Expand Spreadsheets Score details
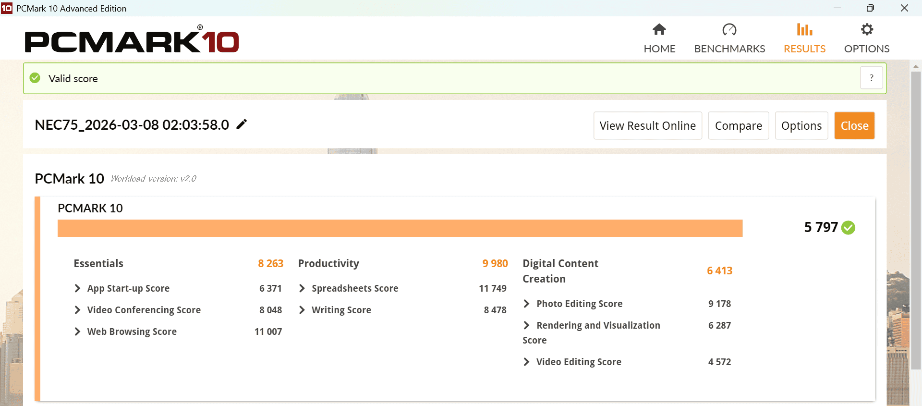 tap(302, 288)
